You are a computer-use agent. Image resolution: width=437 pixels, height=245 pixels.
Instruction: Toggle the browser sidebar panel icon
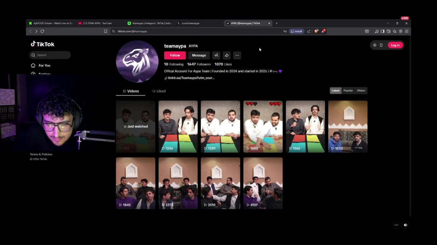pyautogui.click(x=382, y=31)
